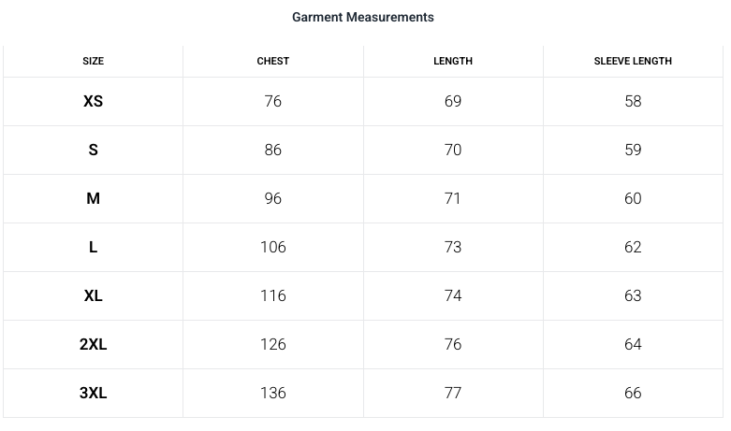This screenshot has height=431, width=731.
Task: Select the XL size row label
Action: 94,295
